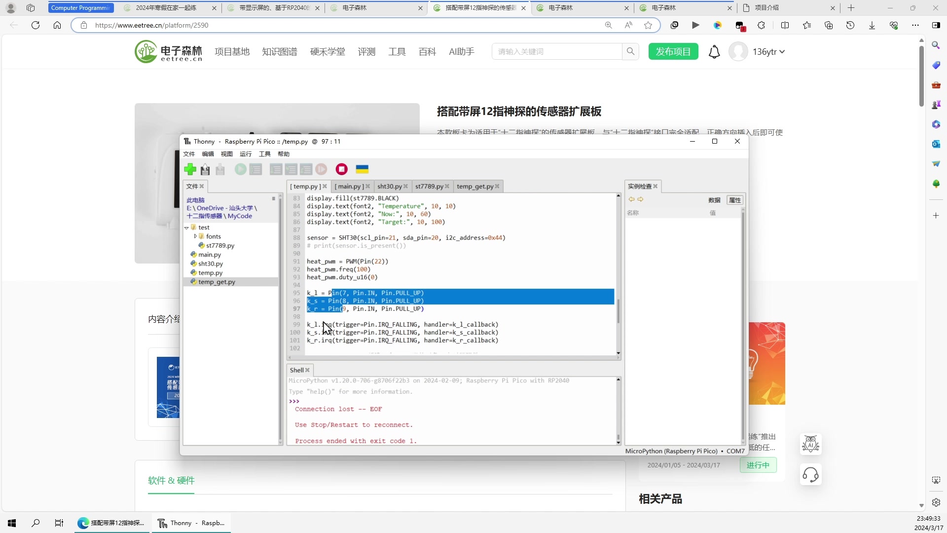Click the 发布项目 button
This screenshot has height=533, width=947.
click(x=673, y=52)
